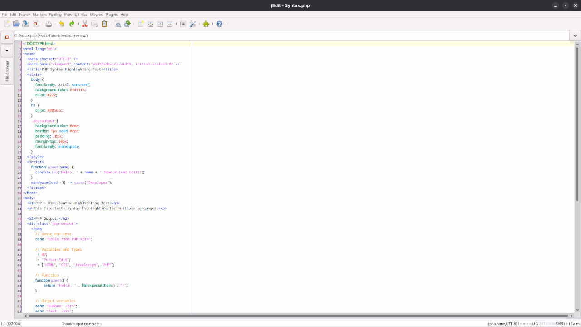The image size is (581, 327).
Task: Create a new file with the New icon
Action: coord(6,24)
